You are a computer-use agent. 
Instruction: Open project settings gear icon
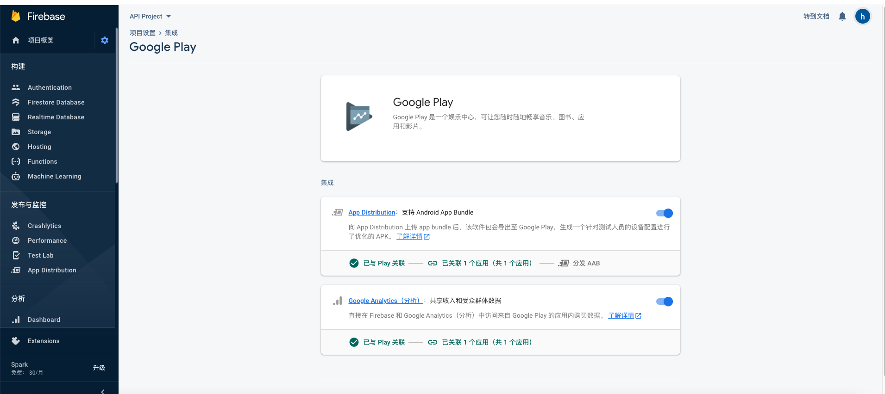pyautogui.click(x=105, y=40)
